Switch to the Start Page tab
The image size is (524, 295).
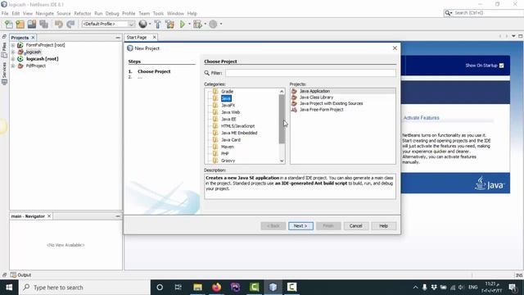point(137,38)
